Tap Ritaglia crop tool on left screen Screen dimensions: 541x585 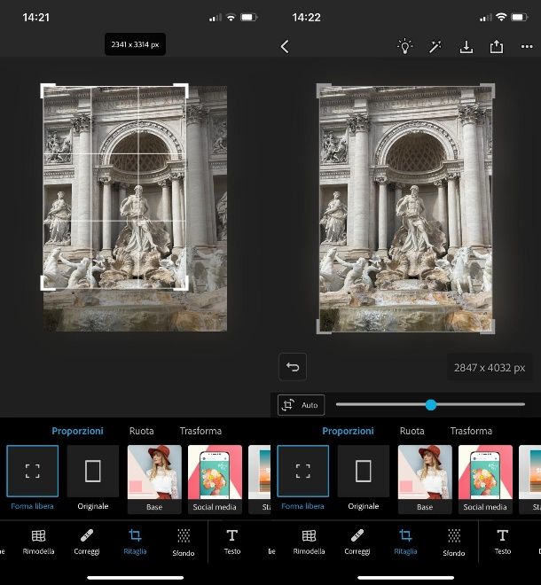click(135, 542)
